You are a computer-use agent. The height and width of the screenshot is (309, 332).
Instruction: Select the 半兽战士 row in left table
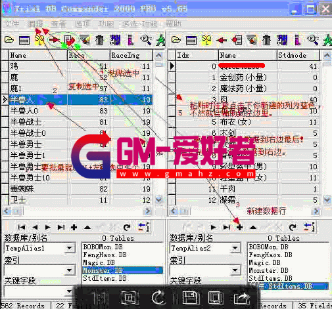(81, 122)
